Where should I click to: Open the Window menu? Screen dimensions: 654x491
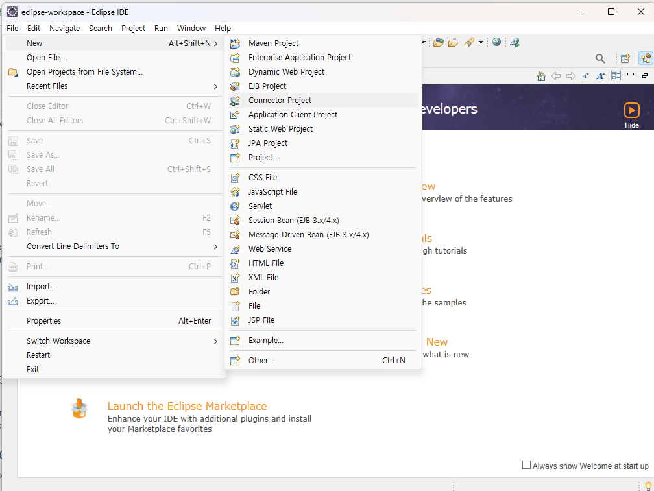coord(191,29)
